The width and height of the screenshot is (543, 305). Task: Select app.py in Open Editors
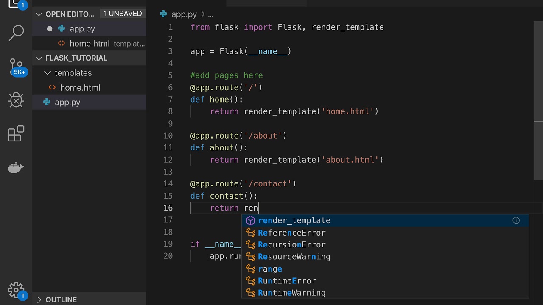click(89, 29)
